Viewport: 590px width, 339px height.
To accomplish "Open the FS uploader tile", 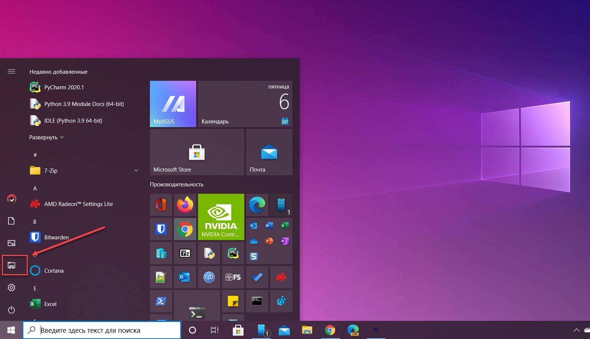I will [233, 277].
